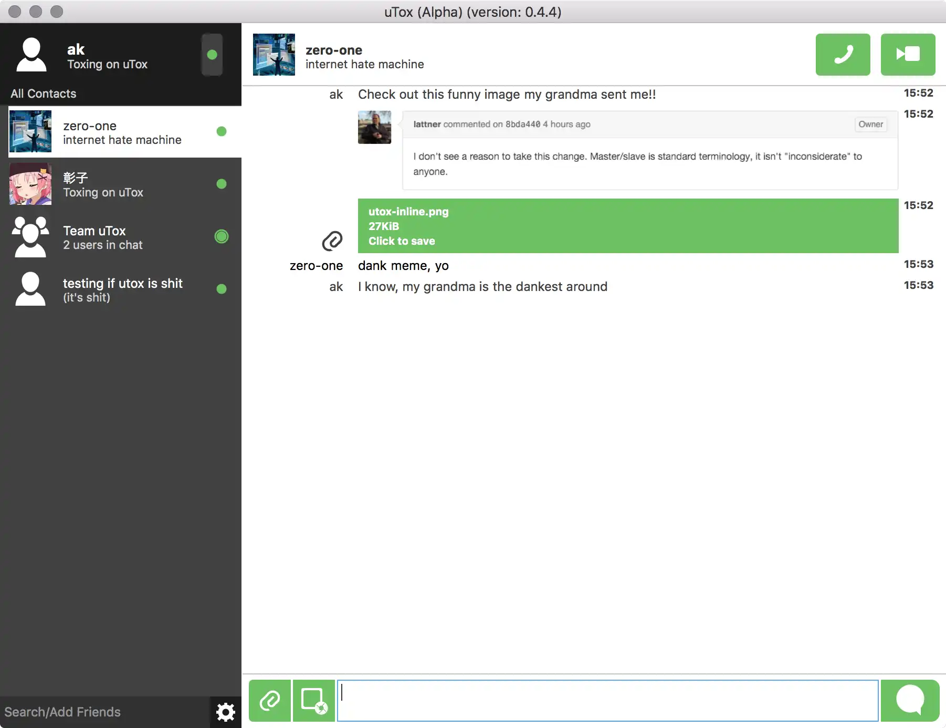Toggle ak's online status indicator
Image resolution: width=946 pixels, height=728 pixels.
coord(212,55)
